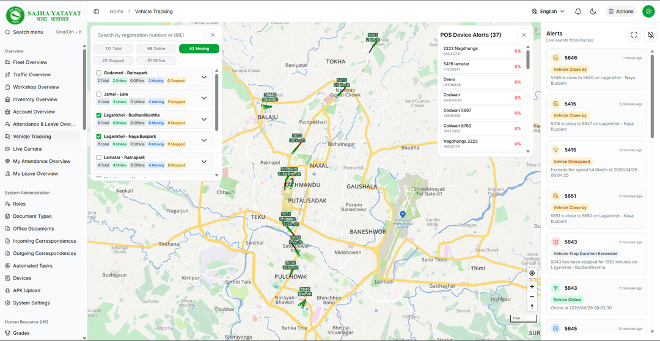Filter vehicles by 66 Online

pyautogui.click(x=156, y=49)
